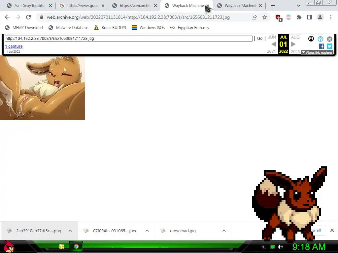Screen dimensions: 338x253
Task: Expand options for 07f094fcc031065....jpeg download
Action: coord(147,231)
